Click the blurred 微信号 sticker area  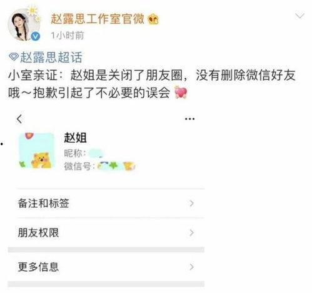pyautogui.click(x=116, y=166)
